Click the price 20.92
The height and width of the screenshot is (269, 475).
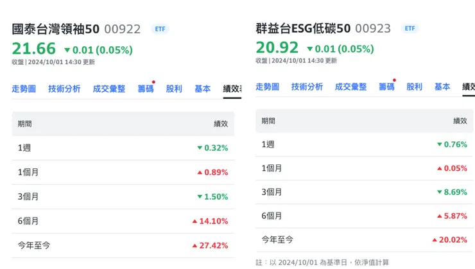[277, 48]
